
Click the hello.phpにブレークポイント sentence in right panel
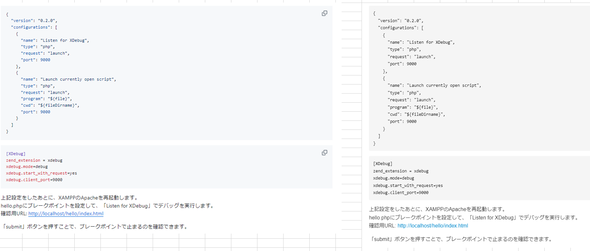click(x=475, y=218)
